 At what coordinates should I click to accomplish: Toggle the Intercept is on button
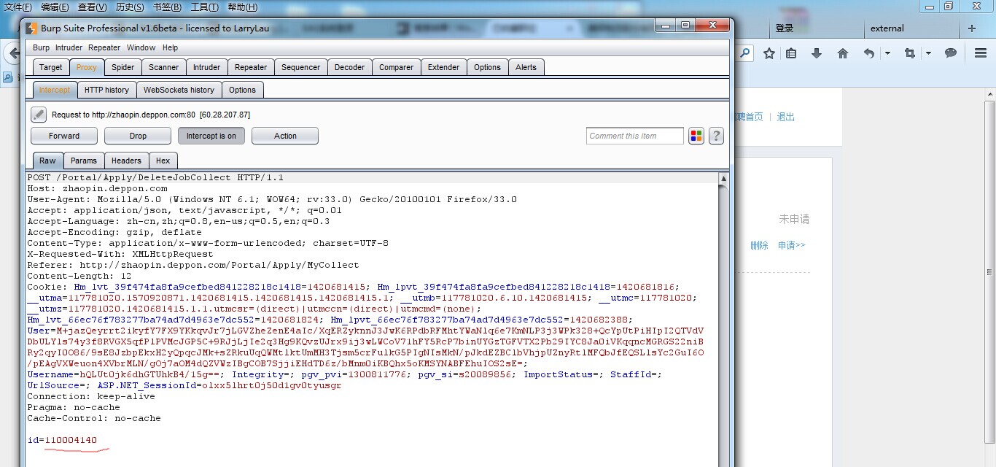click(x=211, y=136)
